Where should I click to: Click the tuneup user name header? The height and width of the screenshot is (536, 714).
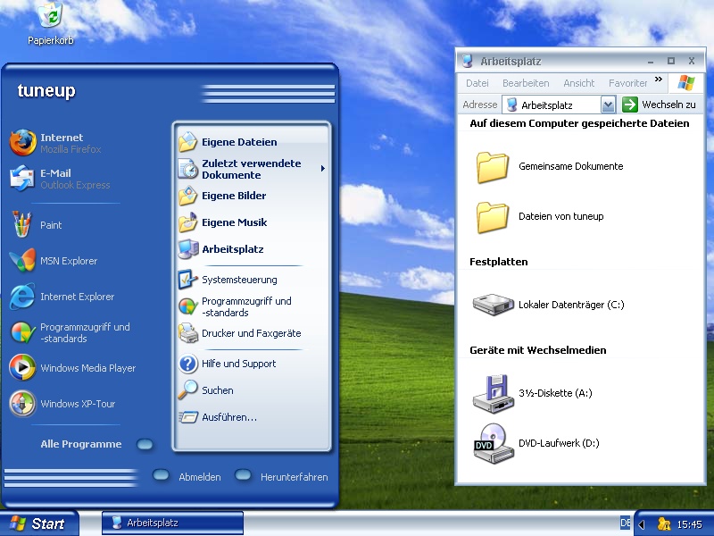point(46,90)
